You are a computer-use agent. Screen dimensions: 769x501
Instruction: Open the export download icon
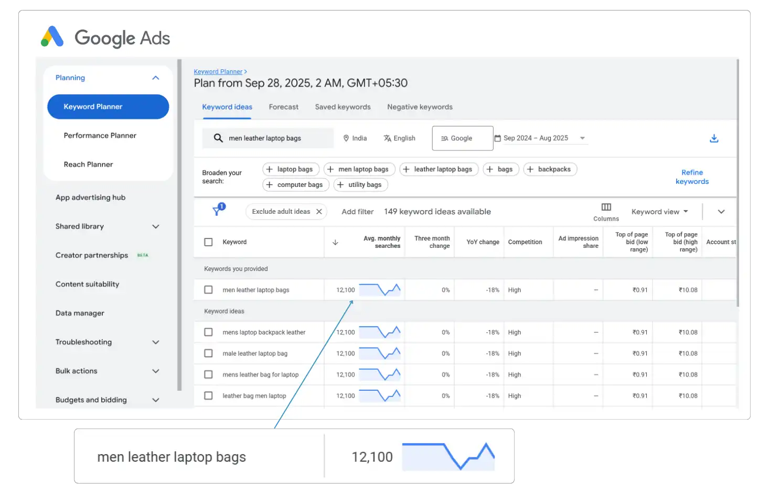point(714,138)
